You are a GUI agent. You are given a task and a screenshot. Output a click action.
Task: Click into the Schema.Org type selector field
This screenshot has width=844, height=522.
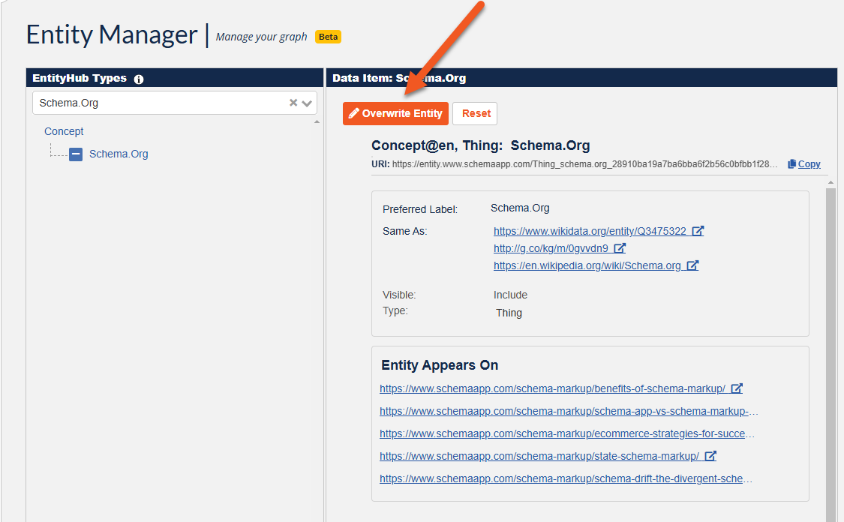174,103
